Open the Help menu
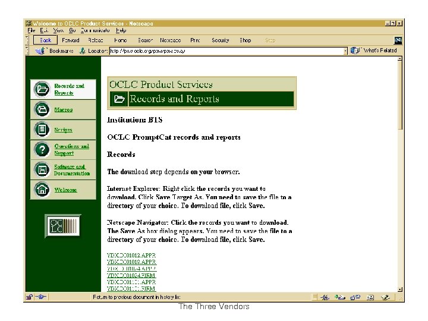The height and width of the screenshot is (321, 428). (x=121, y=30)
